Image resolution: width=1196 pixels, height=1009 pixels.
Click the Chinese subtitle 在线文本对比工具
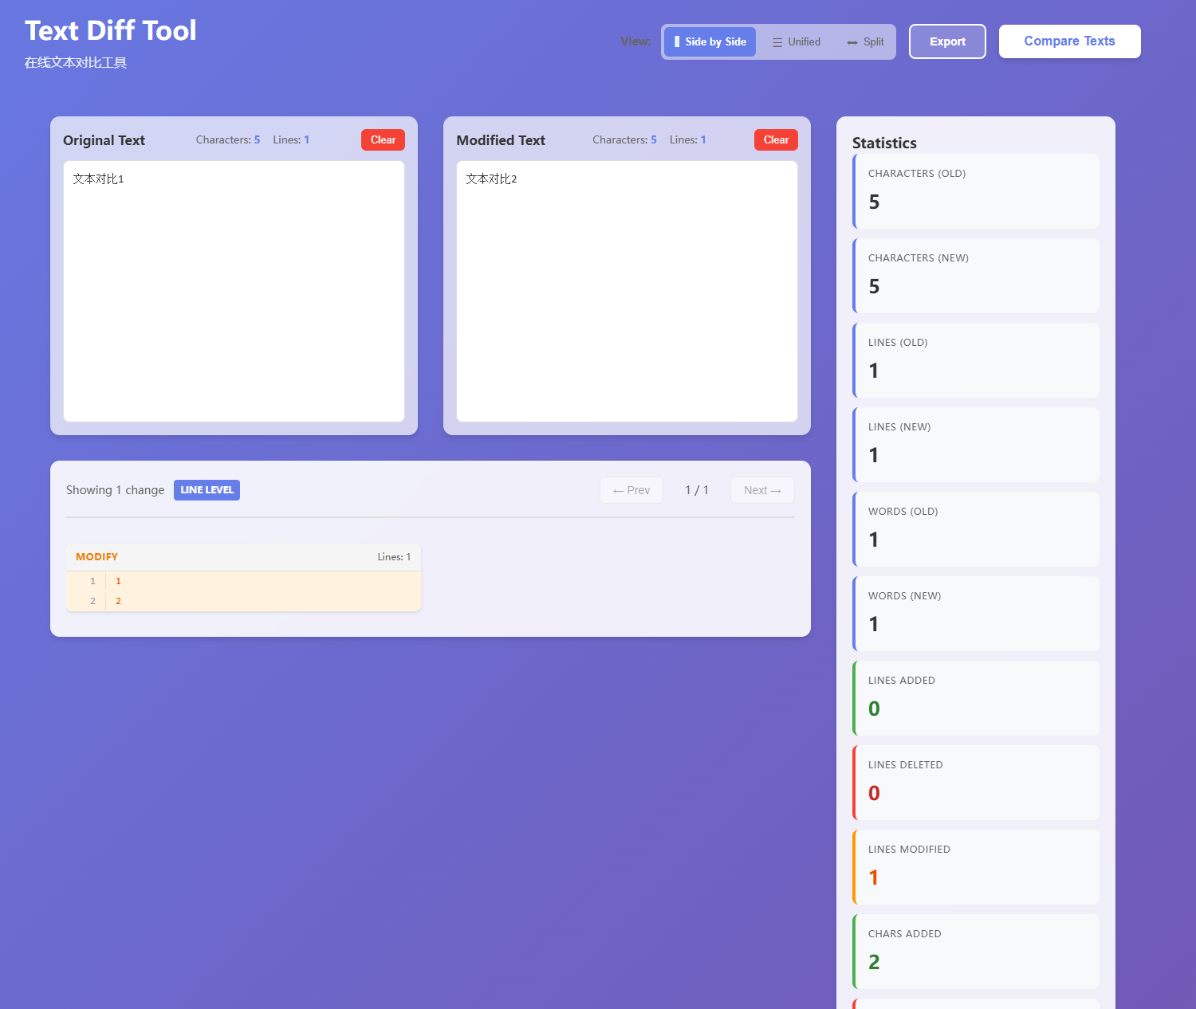tap(76, 63)
